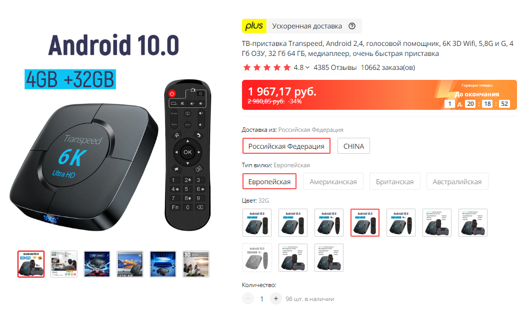526x312 pixels.
Task: Choose the Европейская plug type
Action: (x=269, y=181)
